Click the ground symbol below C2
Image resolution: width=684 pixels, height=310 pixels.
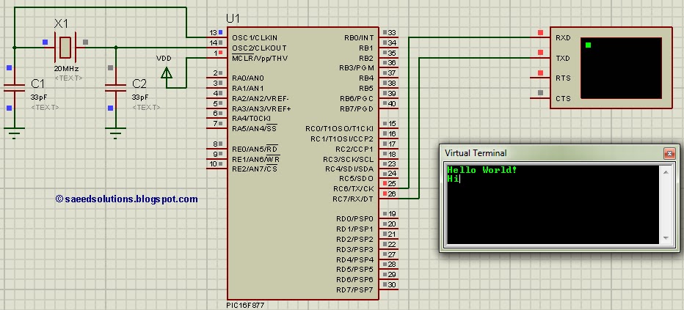[x=116, y=133]
